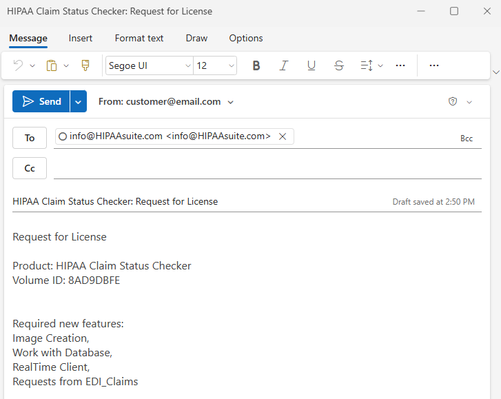Click 'Draft saved at 2:50 PM' status
The image size is (501, 399).
pos(433,202)
